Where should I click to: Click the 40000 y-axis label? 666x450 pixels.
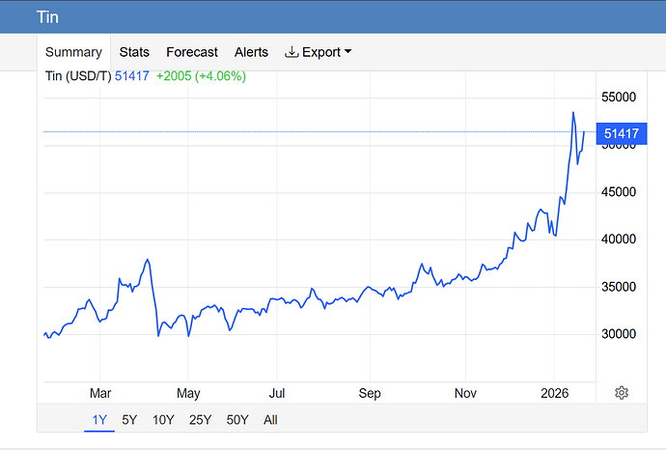619,239
